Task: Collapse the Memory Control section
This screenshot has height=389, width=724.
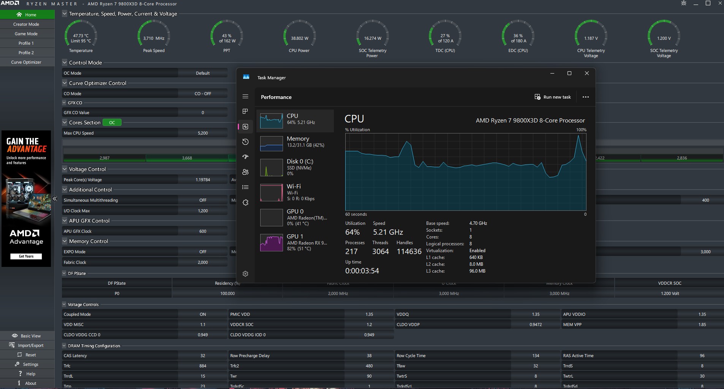Action: coord(65,241)
